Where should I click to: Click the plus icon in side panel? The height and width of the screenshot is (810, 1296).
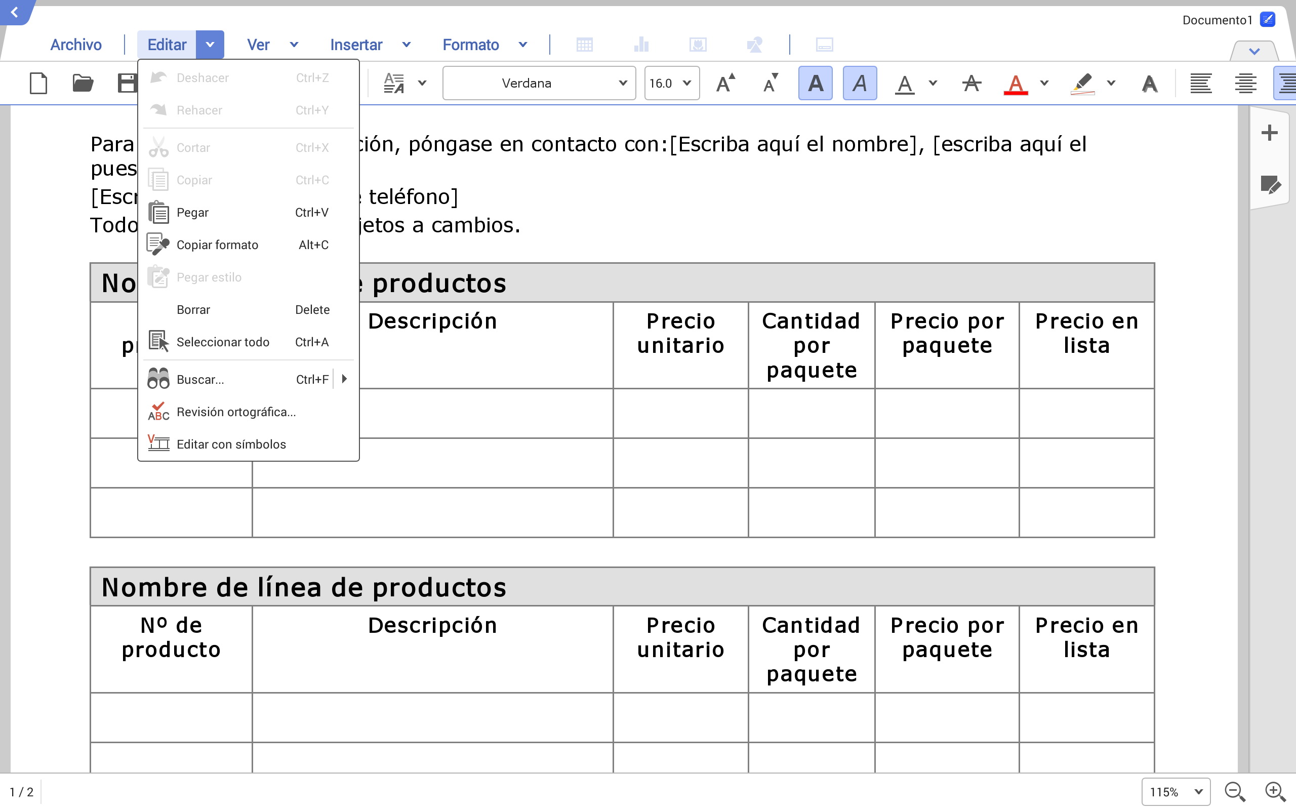point(1269,132)
